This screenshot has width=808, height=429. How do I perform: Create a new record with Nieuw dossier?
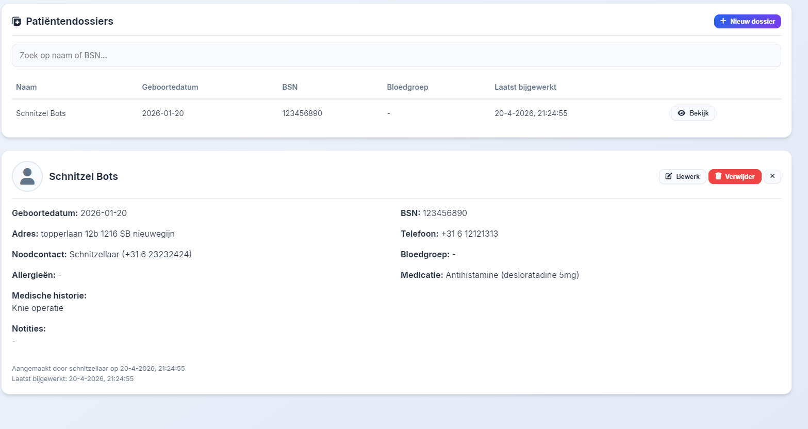[747, 21]
